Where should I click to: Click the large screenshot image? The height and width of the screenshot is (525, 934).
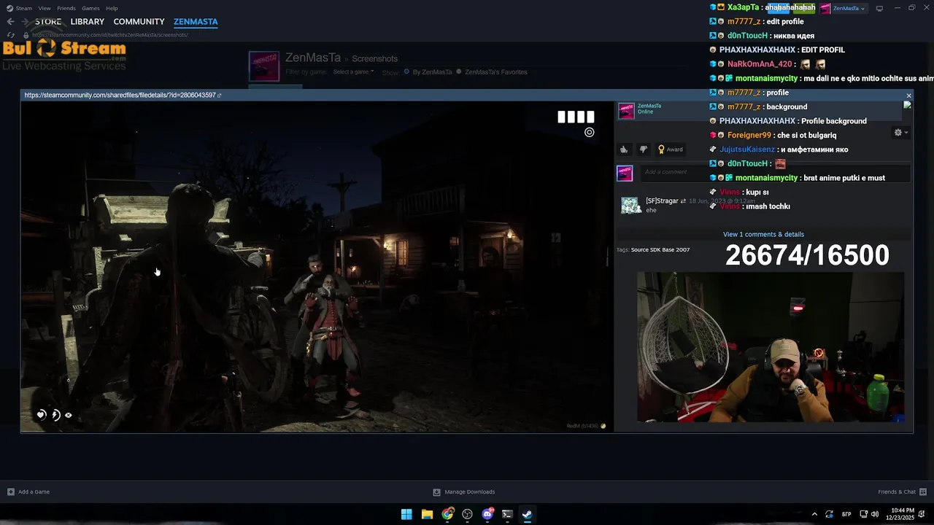tap(317, 266)
